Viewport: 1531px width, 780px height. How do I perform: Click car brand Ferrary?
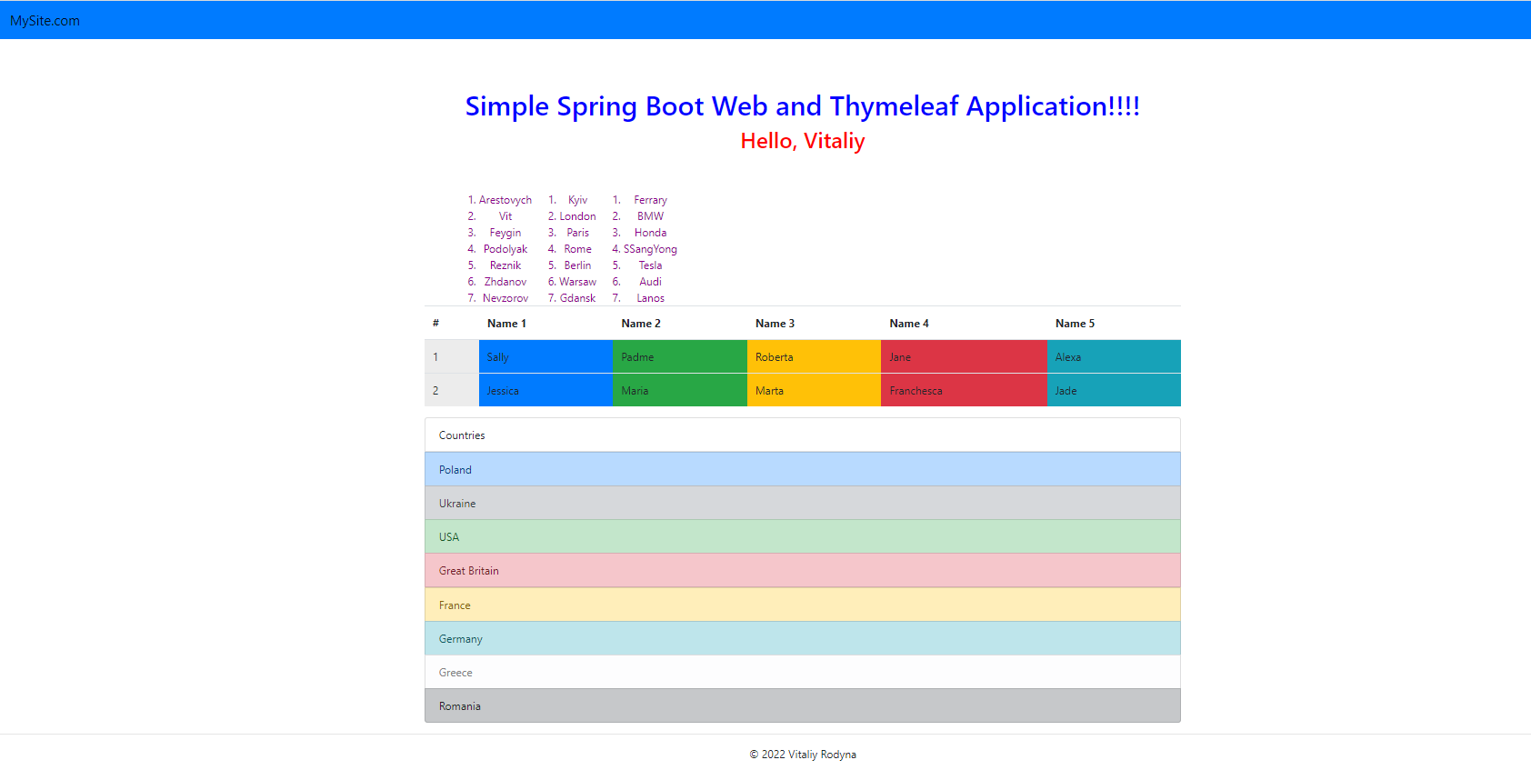pyautogui.click(x=650, y=200)
